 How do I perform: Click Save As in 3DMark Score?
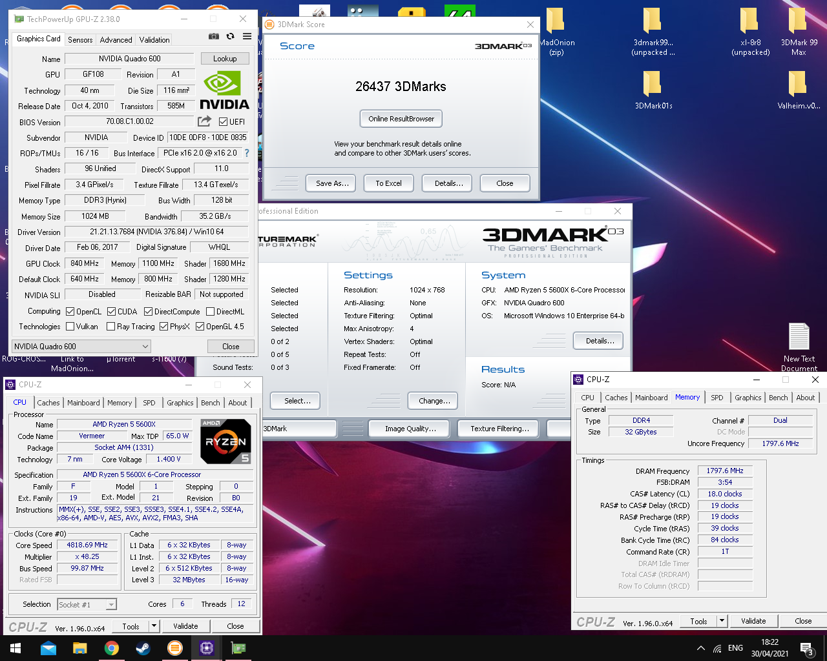pyautogui.click(x=332, y=183)
